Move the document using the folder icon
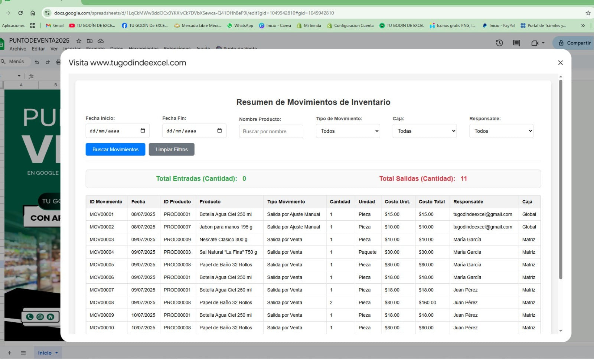This screenshot has width=594, height=359. [x=89, y=41]
